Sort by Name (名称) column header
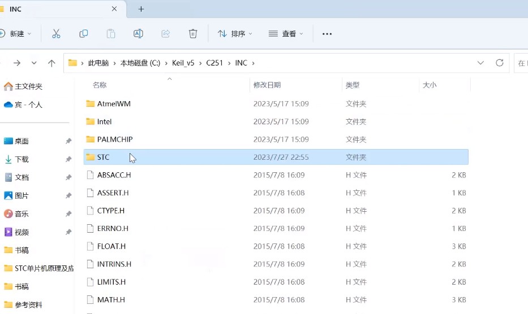Viewport: 528px width, 314px height. (x=100, y=85)
